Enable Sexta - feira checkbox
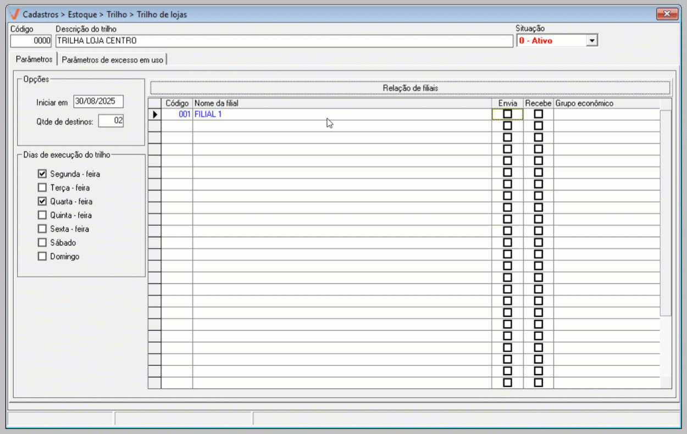This screenshot has width=687, height=434. 42,229
